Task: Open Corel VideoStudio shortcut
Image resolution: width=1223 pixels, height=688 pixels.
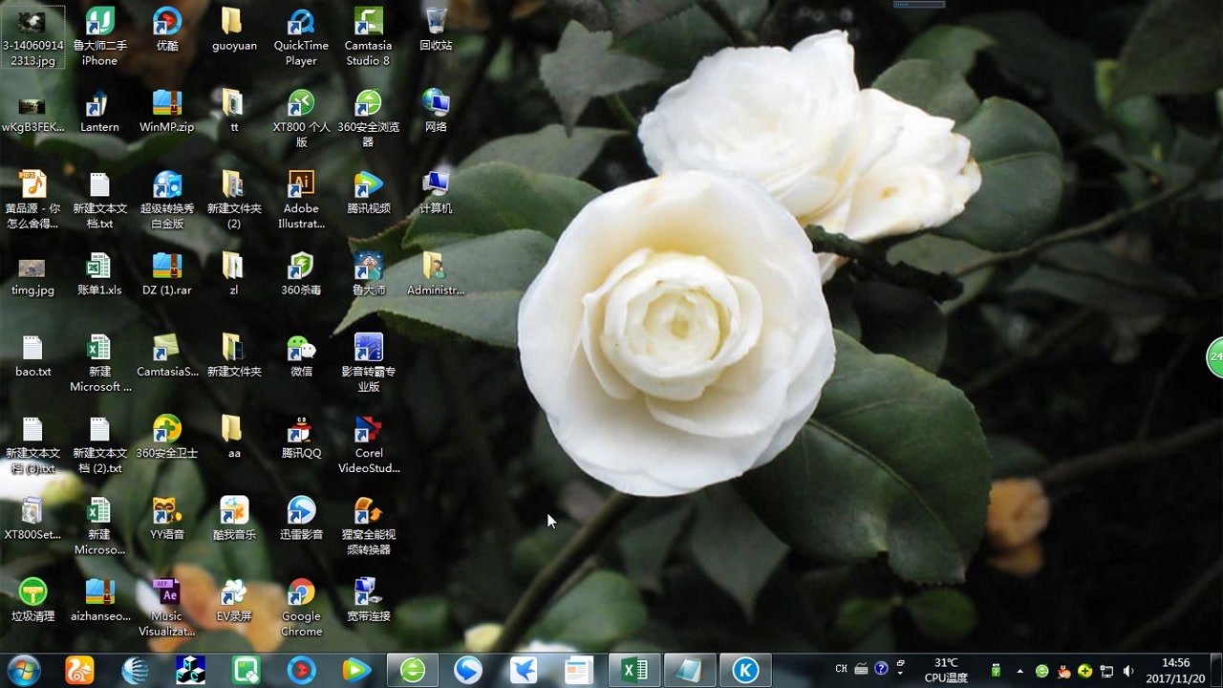Action: tap(368, 444)
